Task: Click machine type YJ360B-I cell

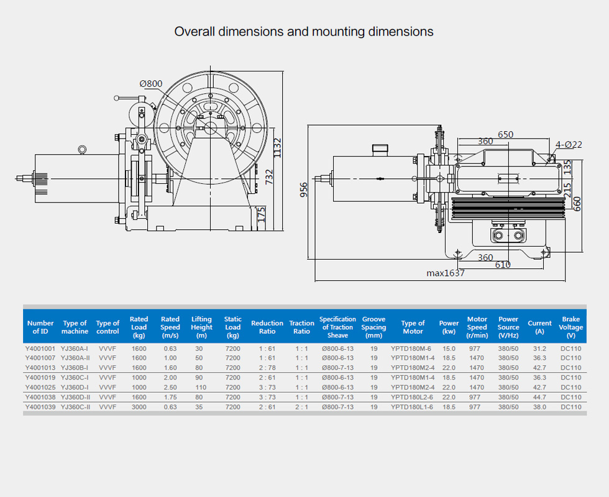Action: point(75,368)
